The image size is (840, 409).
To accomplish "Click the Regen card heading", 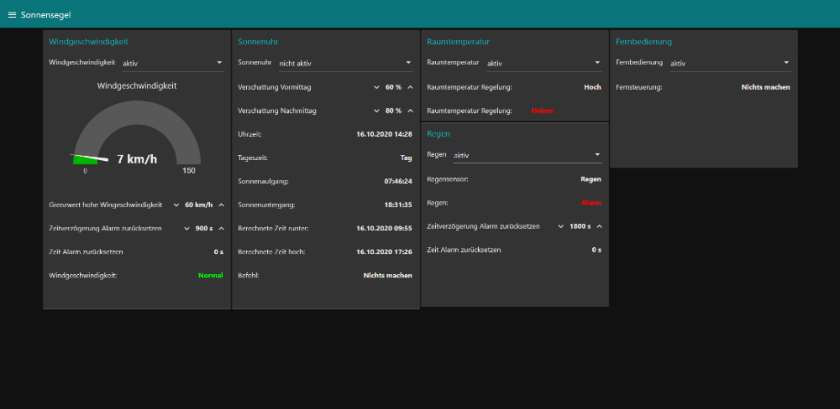I will click(438, 134).
